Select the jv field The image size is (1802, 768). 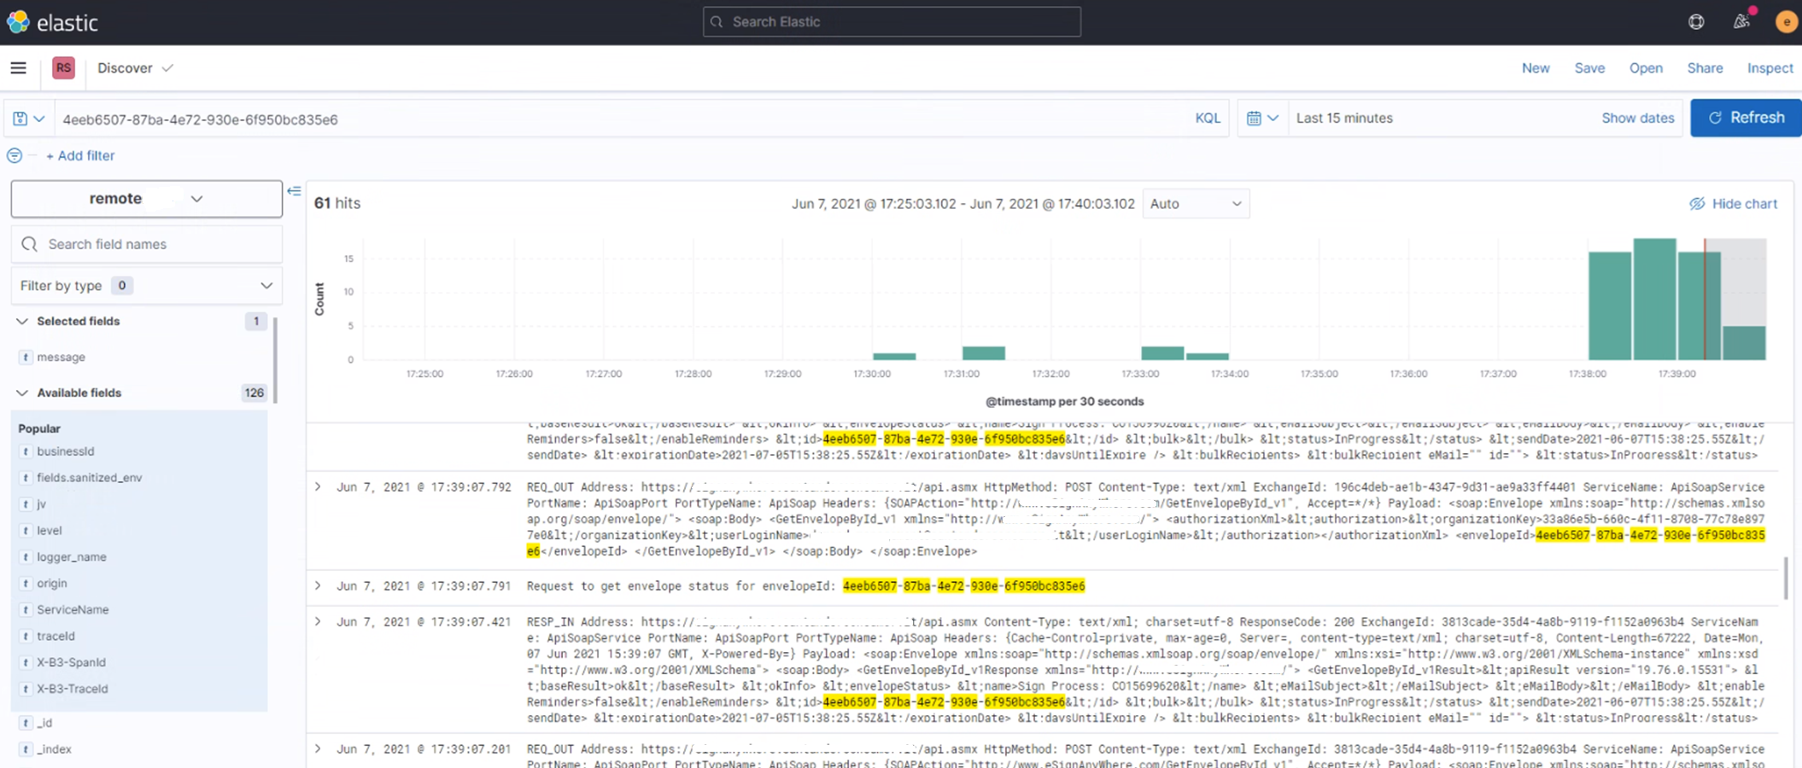(x=41, y=504)
